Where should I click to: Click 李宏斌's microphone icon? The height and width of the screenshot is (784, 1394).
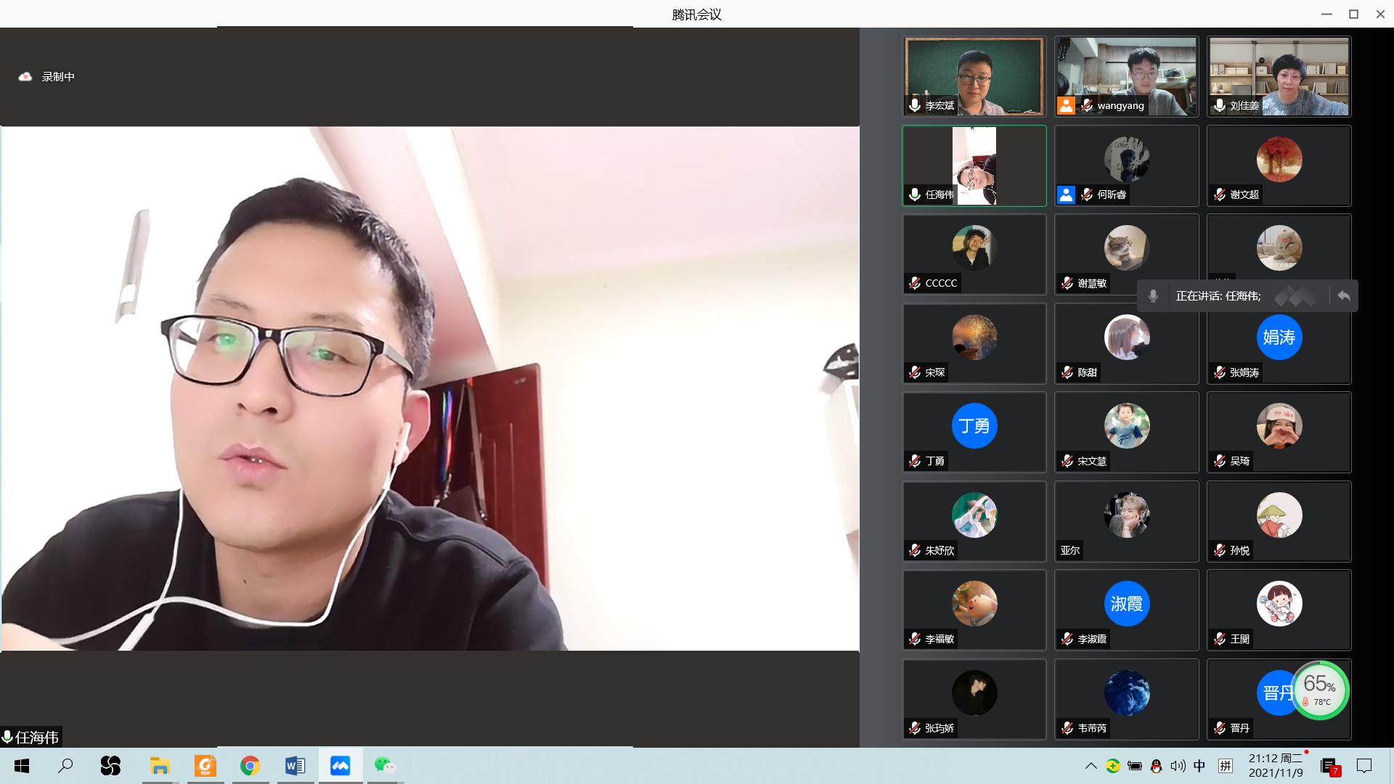click(x=915, y=106)
